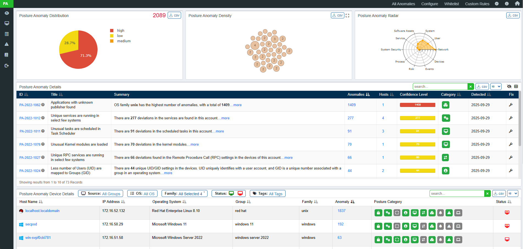Click lock posture icon for localhost.localdomain
Image resolution: width=523 pixels, height=249 pixels.
[x=378, y=213]
